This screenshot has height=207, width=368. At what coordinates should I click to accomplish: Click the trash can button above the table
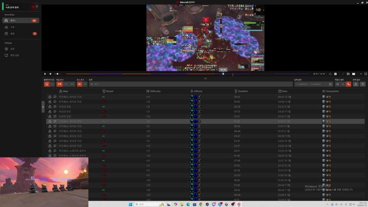[362, 84]
